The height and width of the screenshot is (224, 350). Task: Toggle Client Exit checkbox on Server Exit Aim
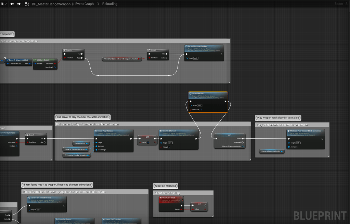201,110
